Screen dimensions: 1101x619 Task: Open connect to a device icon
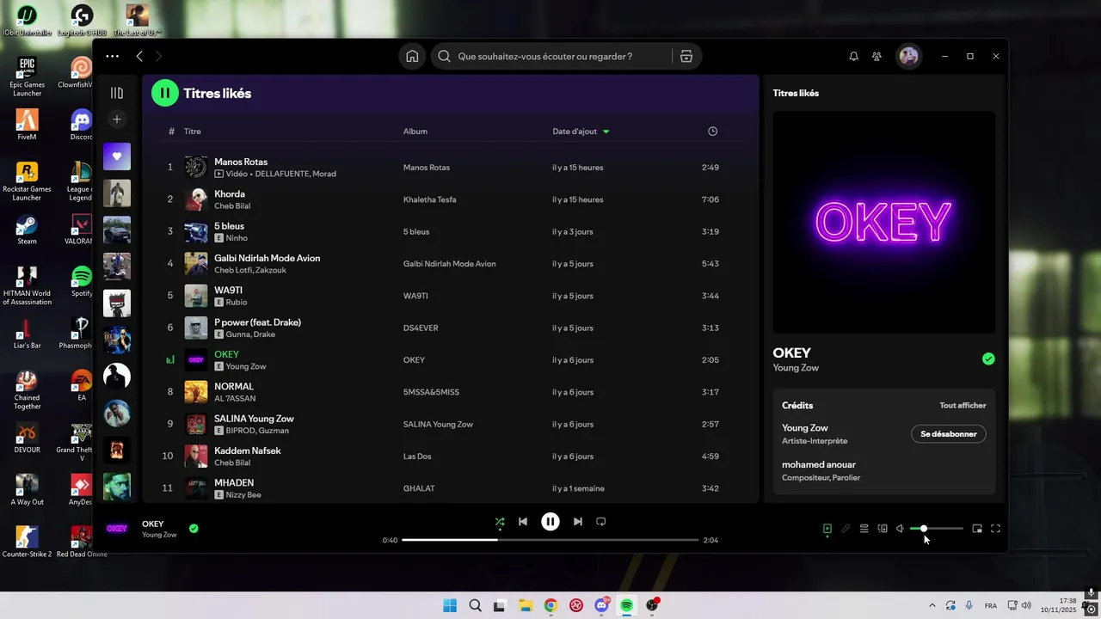click(883, 529)
